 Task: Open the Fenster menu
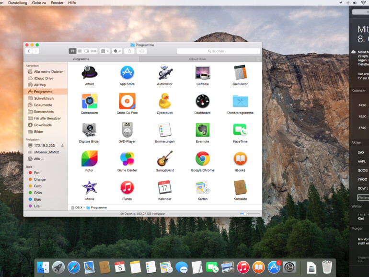click(x=57, y=3)
